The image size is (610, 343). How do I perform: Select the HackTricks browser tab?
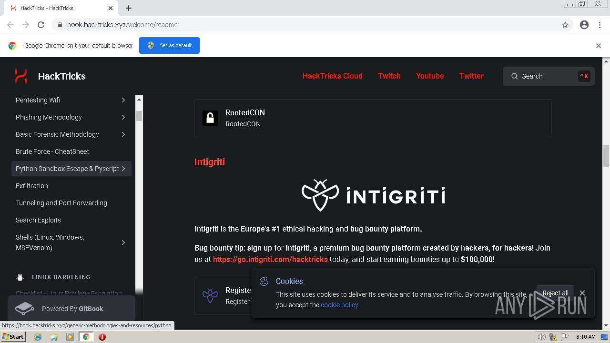[62, 8]
